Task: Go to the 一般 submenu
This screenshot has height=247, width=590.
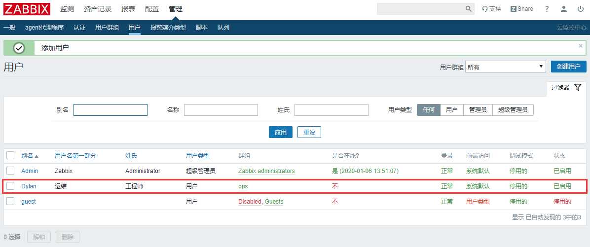Action: point(9,28)
